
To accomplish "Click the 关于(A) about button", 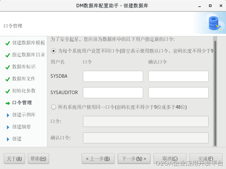I will (x=14, y=159).
